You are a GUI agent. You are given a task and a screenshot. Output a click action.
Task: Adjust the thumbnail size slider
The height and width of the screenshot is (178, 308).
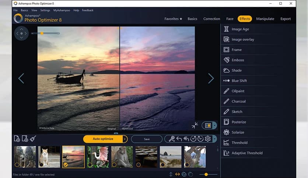point(208,174)
